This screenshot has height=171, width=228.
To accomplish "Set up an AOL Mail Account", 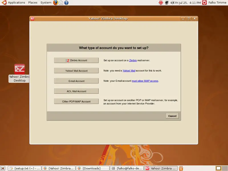I will click(x=76, y=91).
